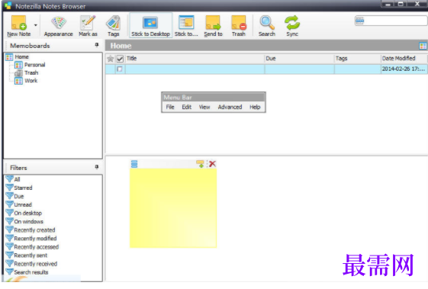Screen dimensions: 428x289
Task: Apply the On desktop filter
Action: 24,213
